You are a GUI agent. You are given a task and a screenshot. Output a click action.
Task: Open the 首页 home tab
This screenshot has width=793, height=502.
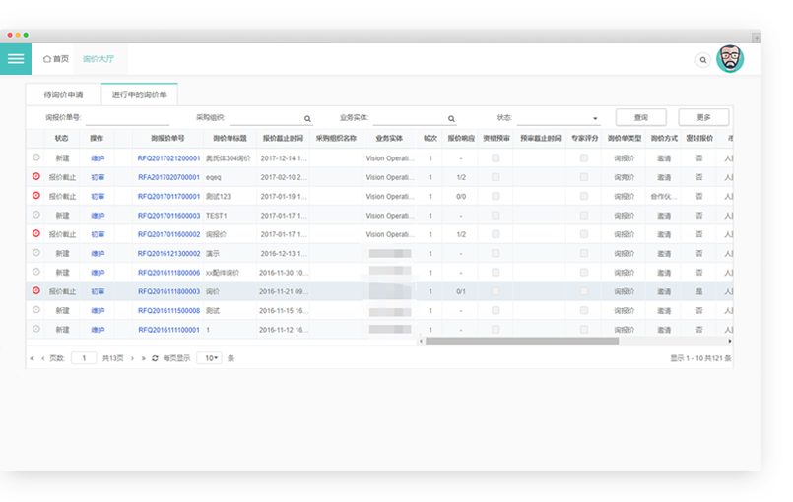pos(56,59)
